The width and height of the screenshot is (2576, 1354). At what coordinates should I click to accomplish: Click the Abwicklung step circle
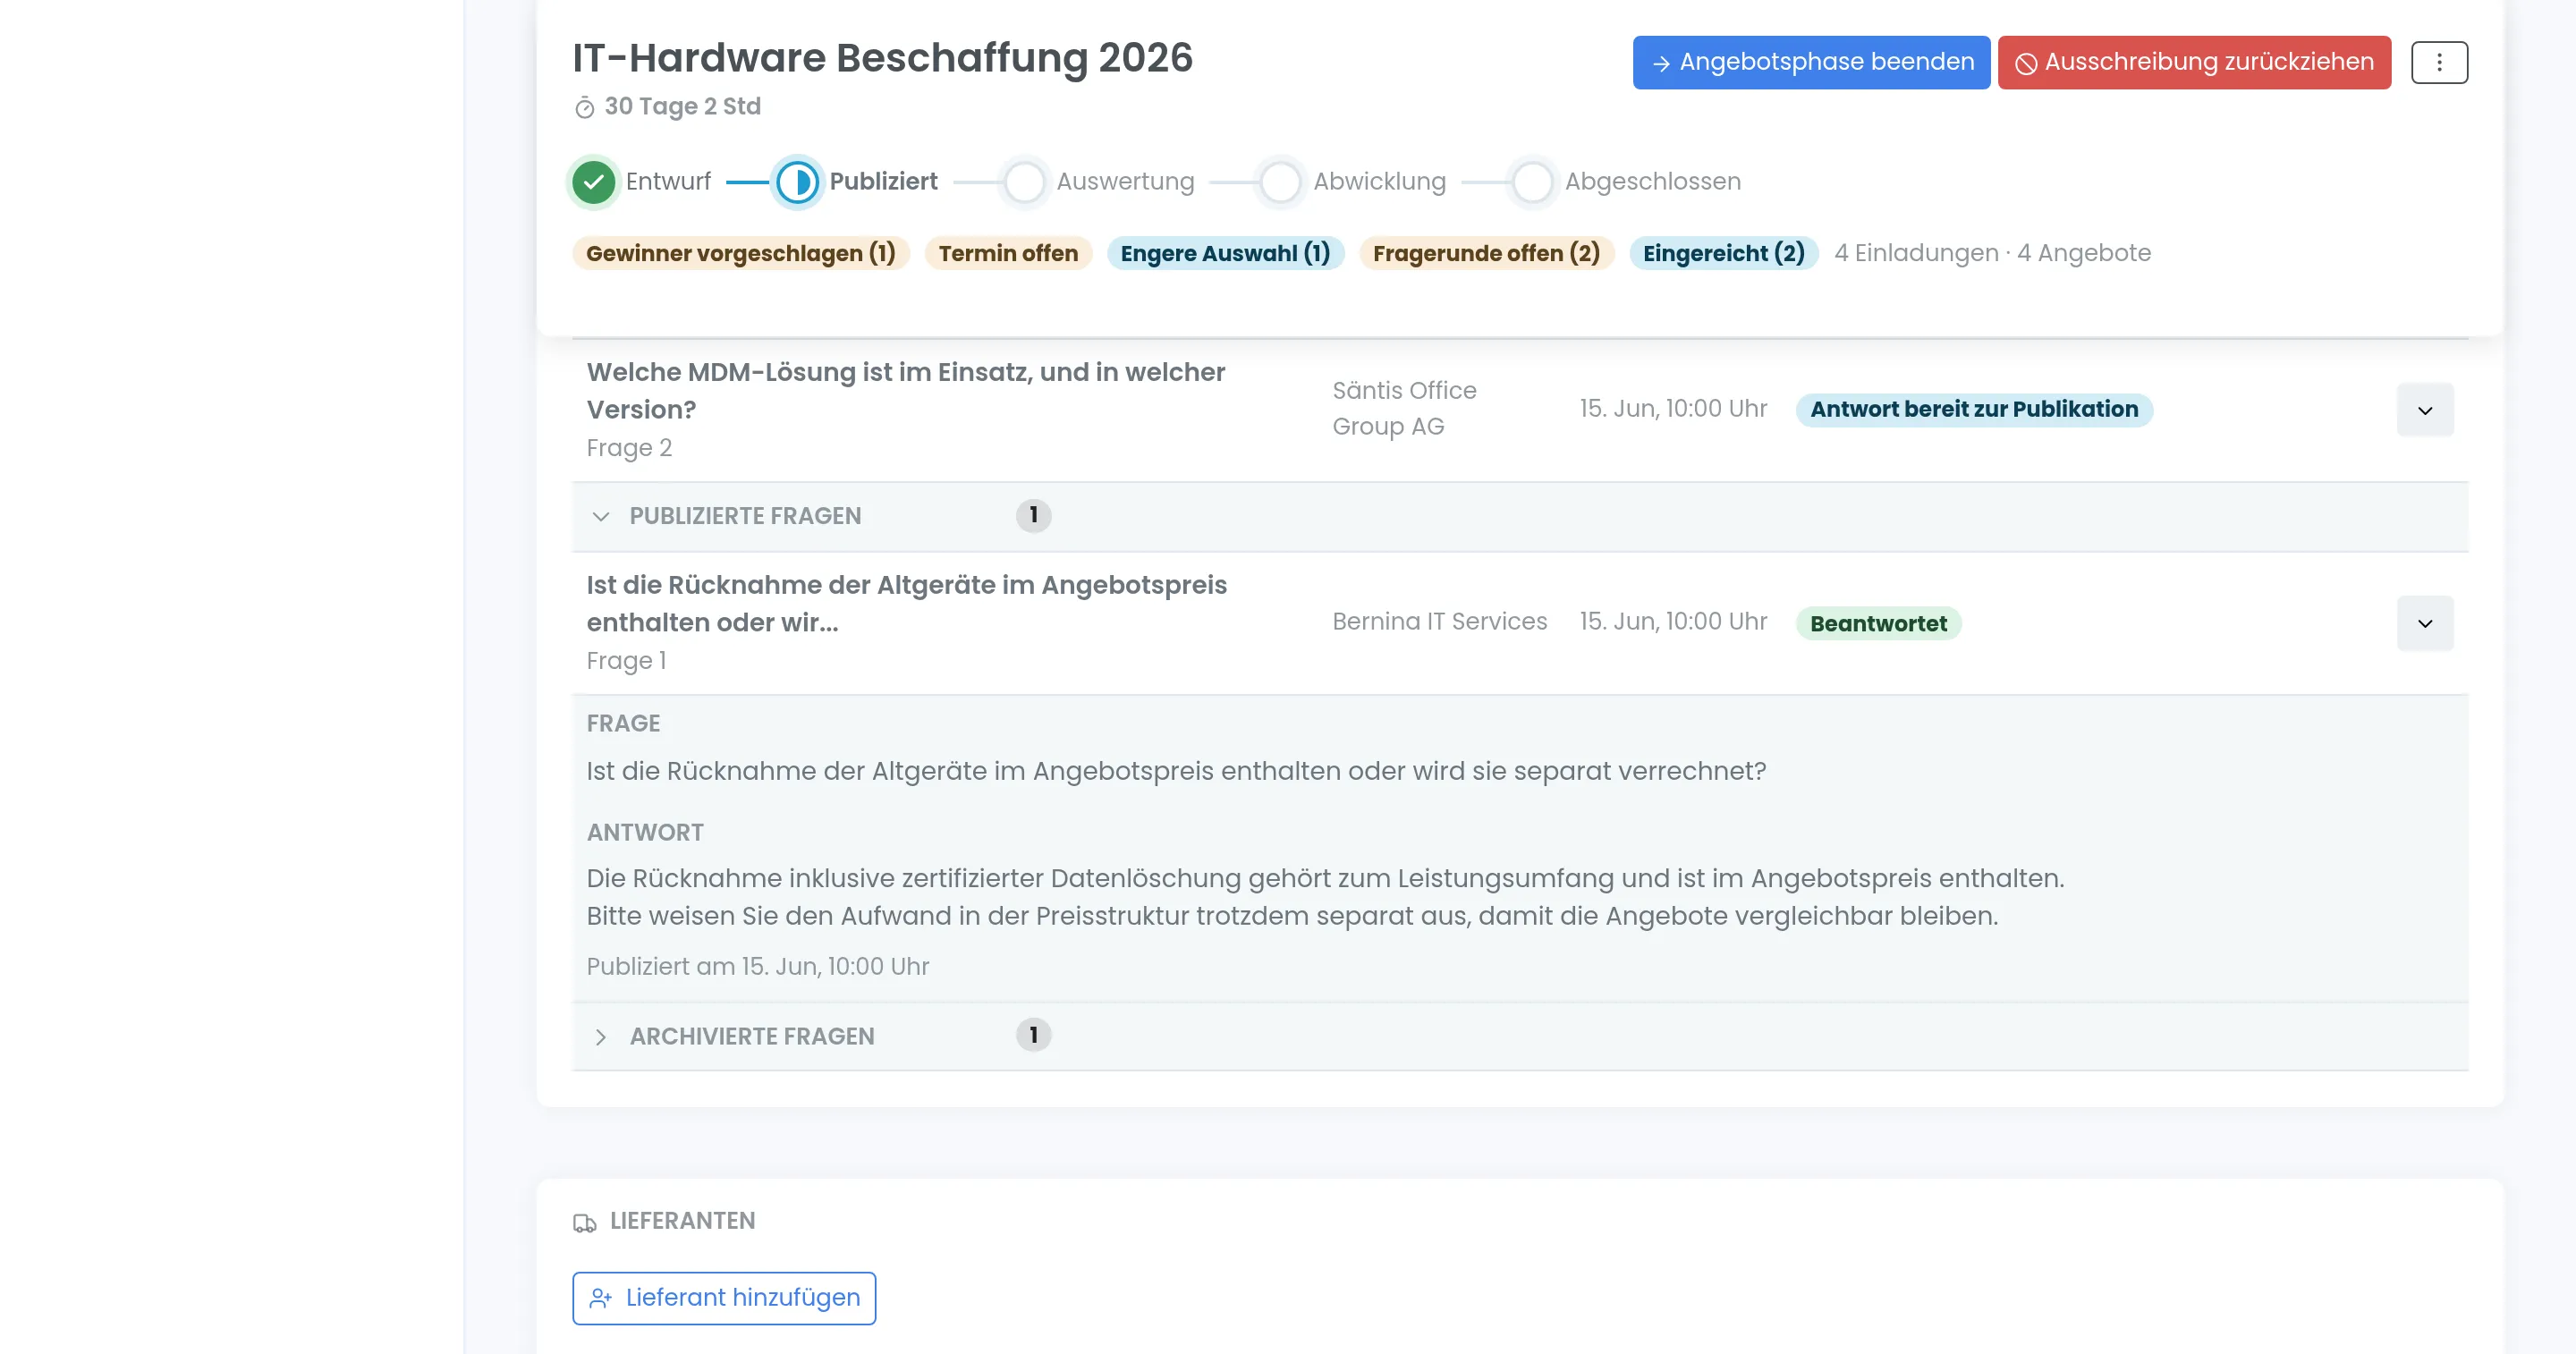[x=1280, y=182]
